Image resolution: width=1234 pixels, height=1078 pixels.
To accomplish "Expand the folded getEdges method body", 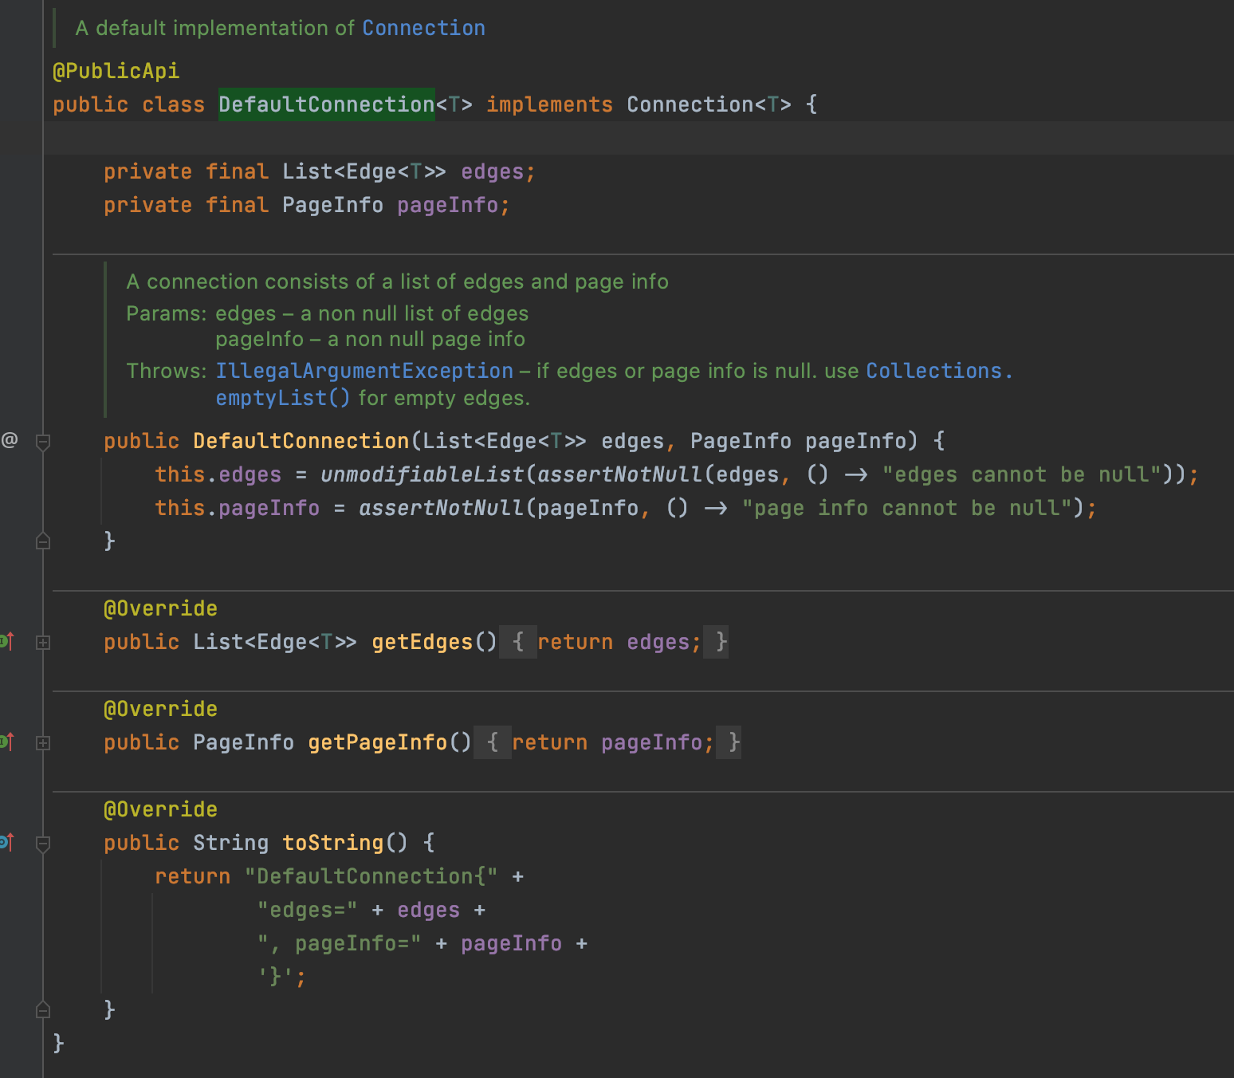I will click(43, 643).
